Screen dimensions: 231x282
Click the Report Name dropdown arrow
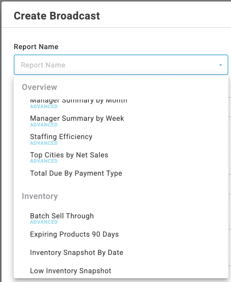click(x=220, y=65)
